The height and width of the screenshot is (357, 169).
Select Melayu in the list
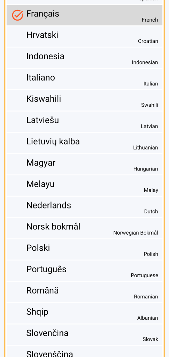(84, 185)
